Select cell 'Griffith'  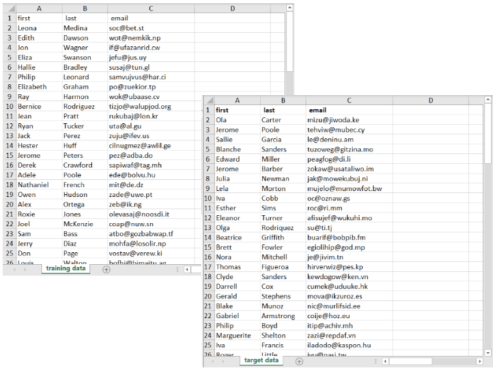pos(283,238)
